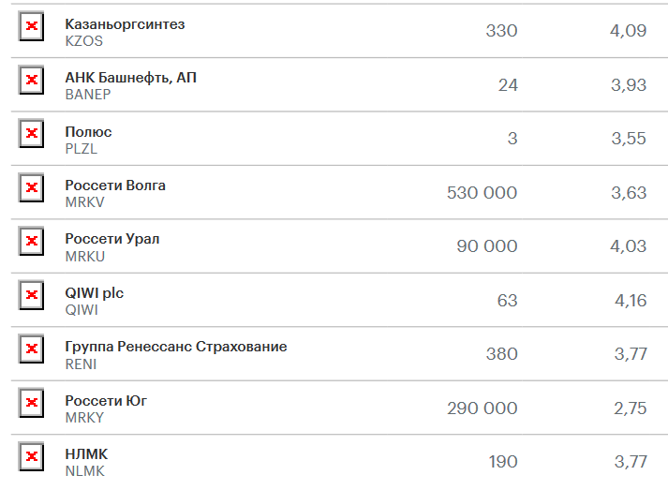Click the Группа Ренессанс Страхование logo icon
Screen dimensions: 668x490
point(31,349)
